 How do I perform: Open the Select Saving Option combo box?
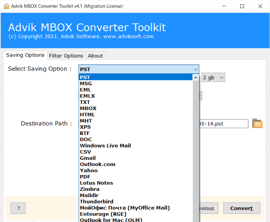coord(139,69)
